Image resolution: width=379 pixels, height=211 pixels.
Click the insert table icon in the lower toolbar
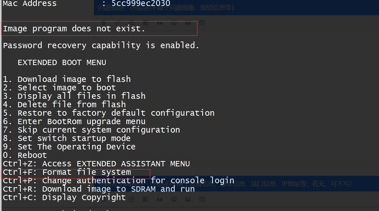pos(202,199)
